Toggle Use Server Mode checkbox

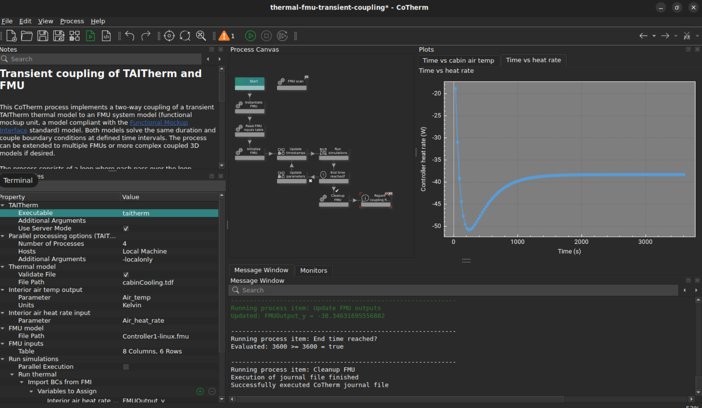[126, 228]
